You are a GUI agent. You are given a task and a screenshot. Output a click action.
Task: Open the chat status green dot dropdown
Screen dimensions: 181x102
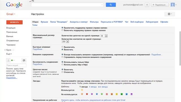[x=13, y=60]
